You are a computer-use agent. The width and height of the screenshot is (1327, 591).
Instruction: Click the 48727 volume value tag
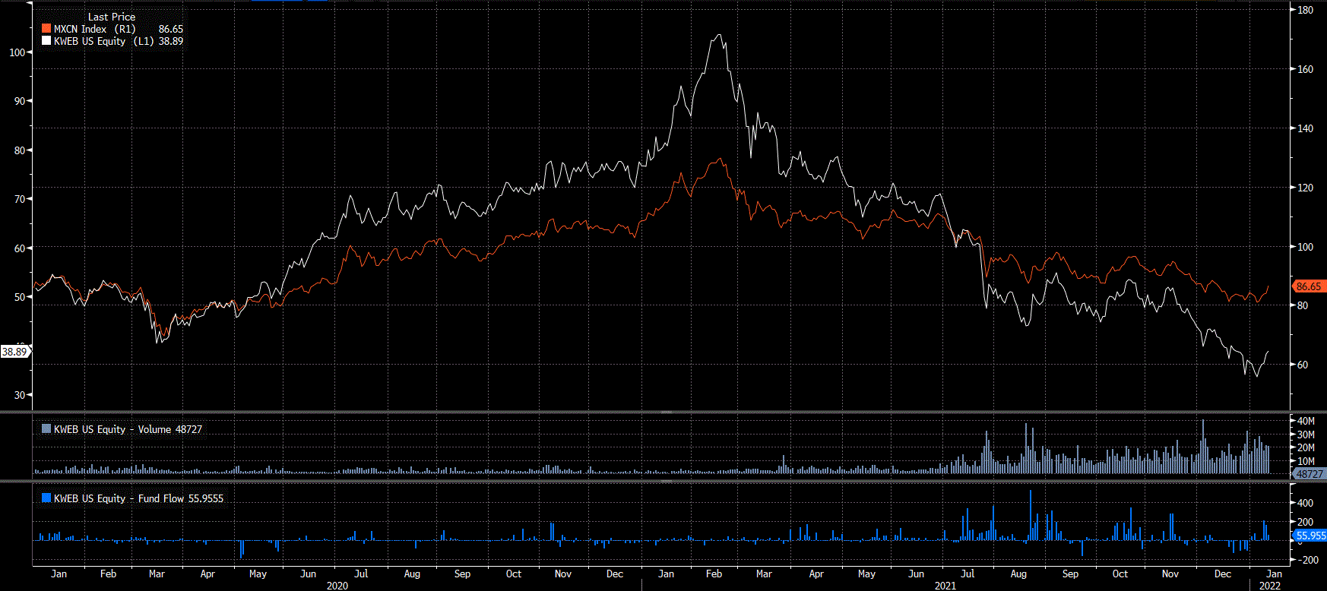coord(1309,474)
